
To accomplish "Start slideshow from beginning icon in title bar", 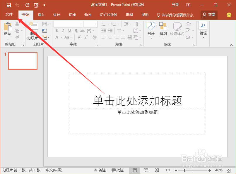I will (36, 5).
